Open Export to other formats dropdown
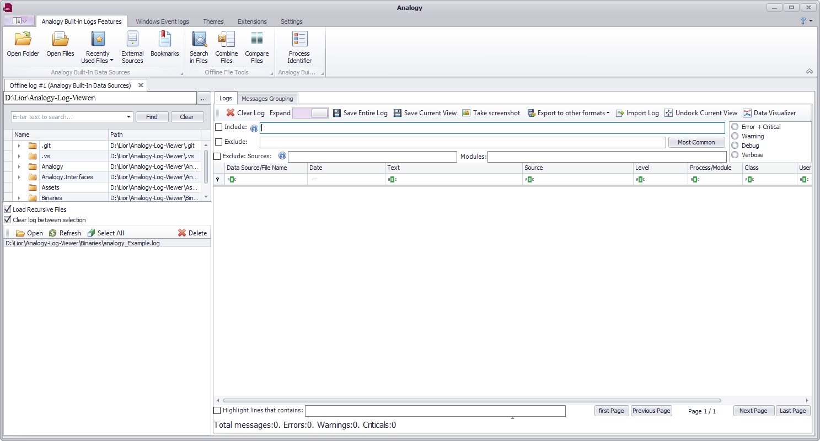Screen dimensions: 820x441 [569, 113]
